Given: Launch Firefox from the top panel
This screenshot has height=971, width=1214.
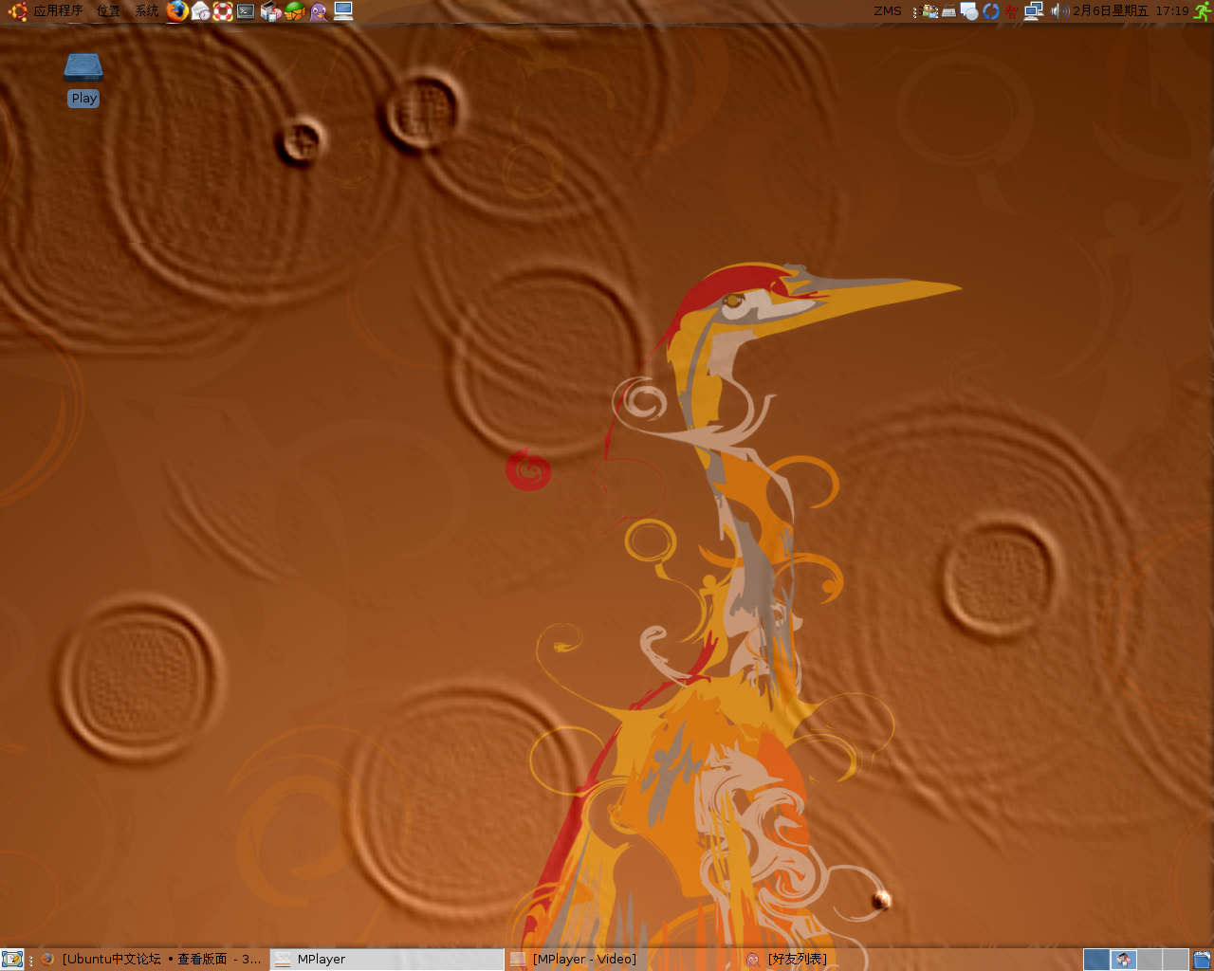Looking at the screenshot, I should [x=177, y=11].
